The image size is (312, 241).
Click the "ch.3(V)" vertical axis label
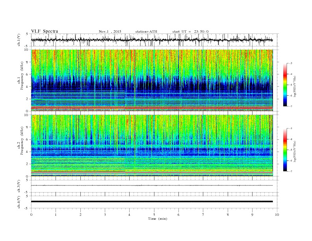click(19, 186)
